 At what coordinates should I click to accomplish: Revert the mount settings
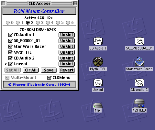pyautogui.click(x=67, y=70)
